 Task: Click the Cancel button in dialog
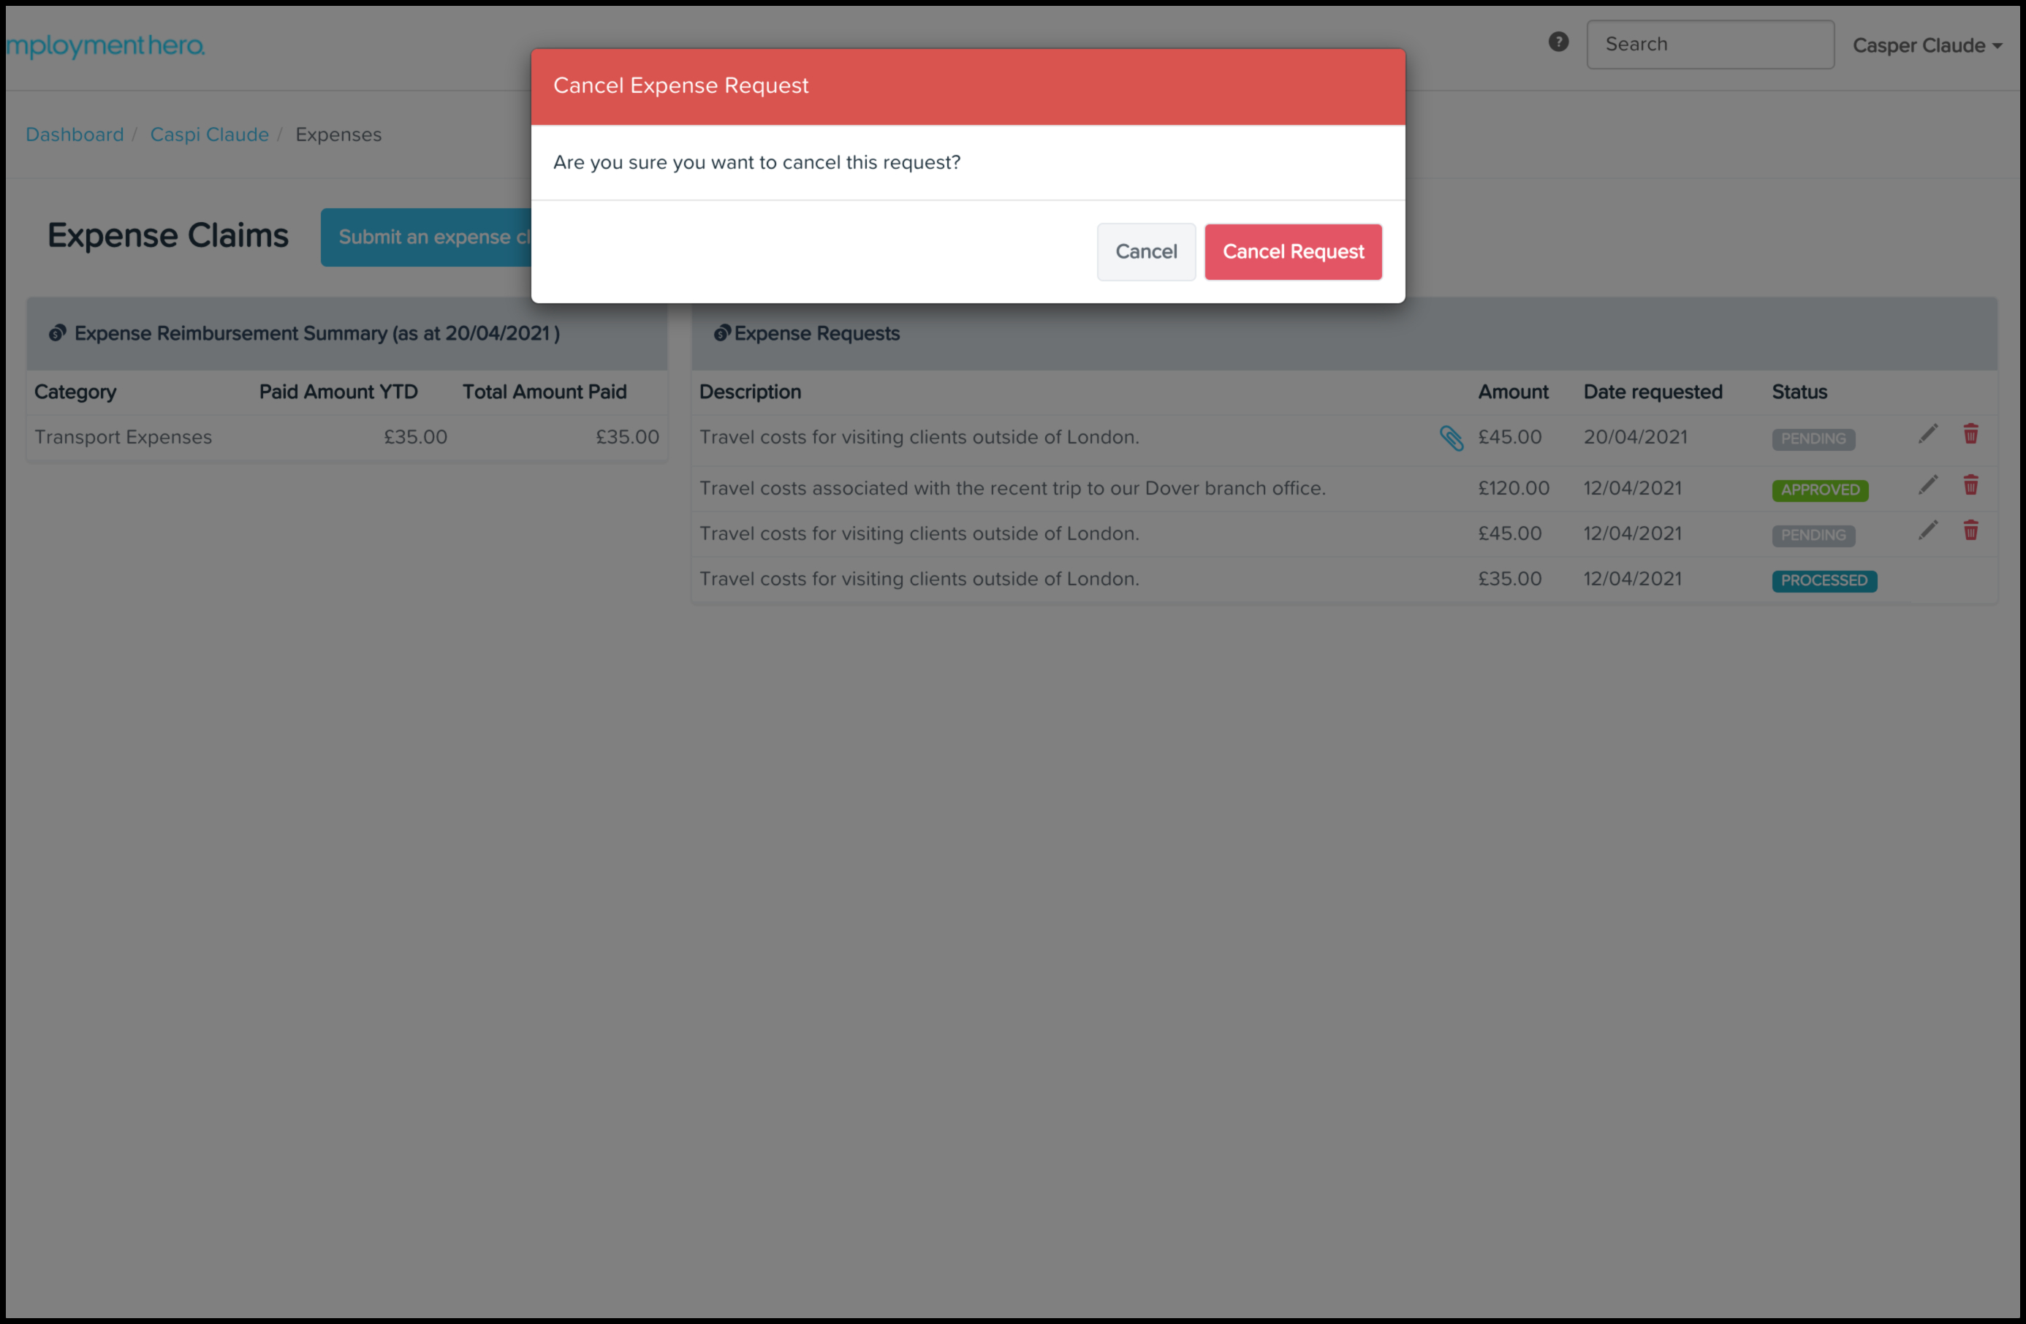point(1146,252)
